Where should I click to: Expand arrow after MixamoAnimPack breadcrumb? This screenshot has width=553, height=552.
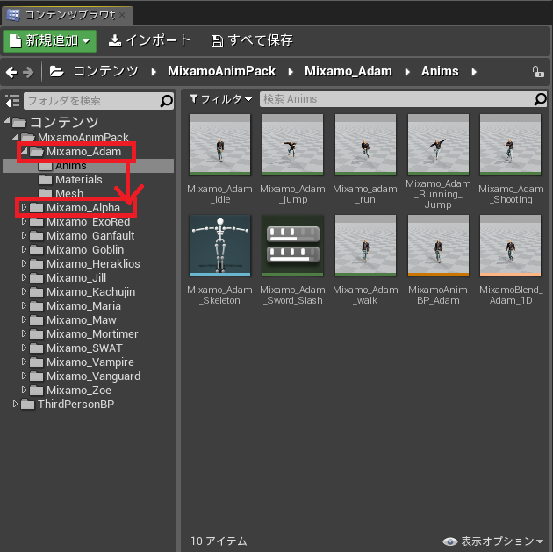tap(291, 72)
